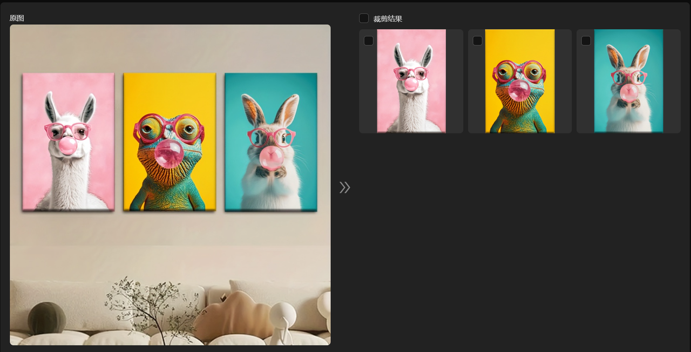Viewport: 691px width, 352px height.
Task: Click the teal rabbit painting in original image
Action: click(270, 141)
